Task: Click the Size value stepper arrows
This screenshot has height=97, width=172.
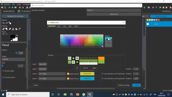Action: point(24,66)
